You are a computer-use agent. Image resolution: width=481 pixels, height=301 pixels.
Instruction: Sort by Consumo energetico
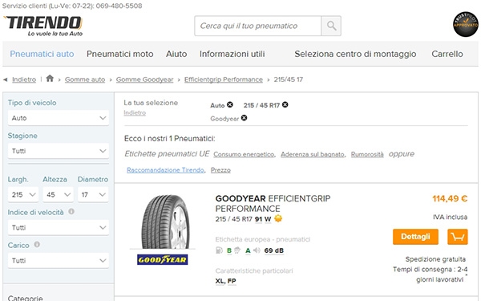244,154
